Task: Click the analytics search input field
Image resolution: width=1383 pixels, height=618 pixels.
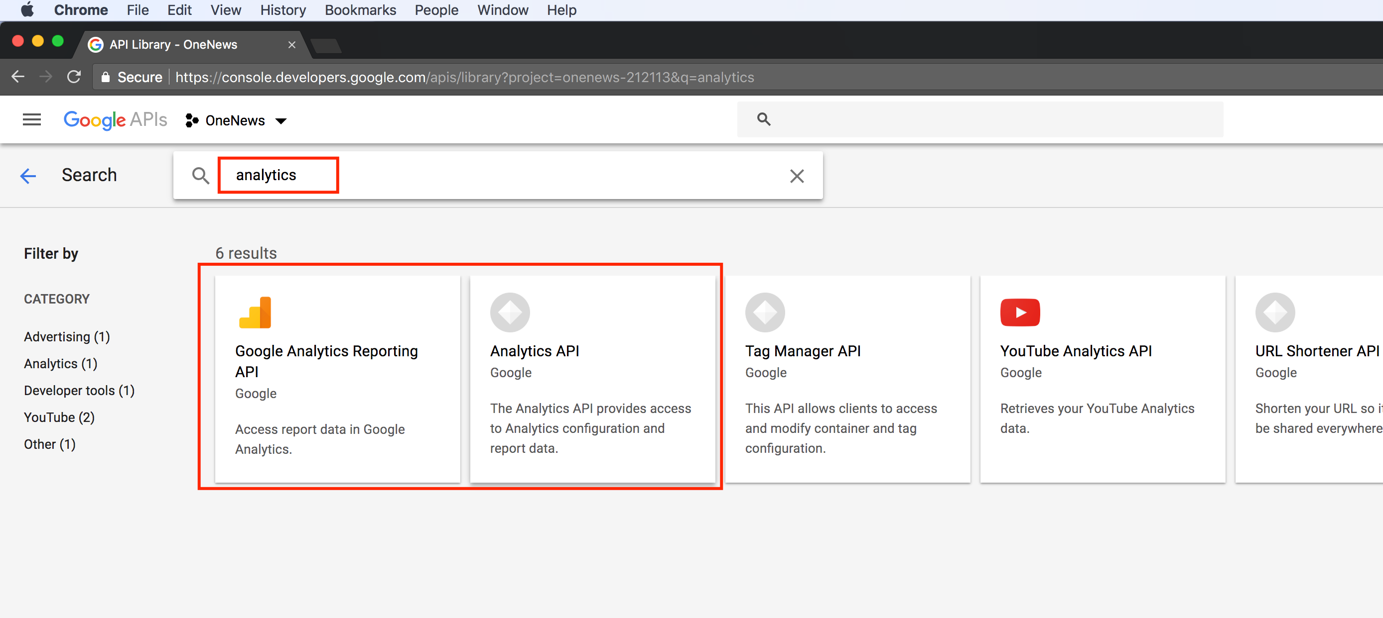Action: click(483, 175)
